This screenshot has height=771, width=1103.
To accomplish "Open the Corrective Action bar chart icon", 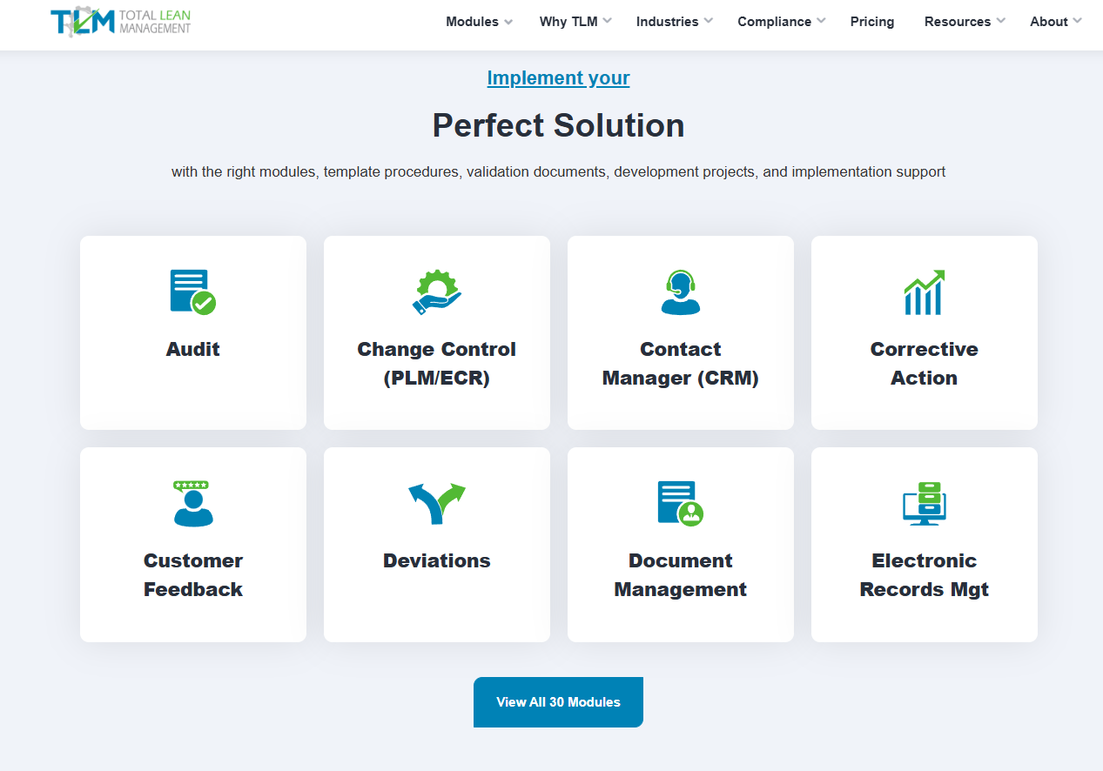I will (x=924, y=292).
